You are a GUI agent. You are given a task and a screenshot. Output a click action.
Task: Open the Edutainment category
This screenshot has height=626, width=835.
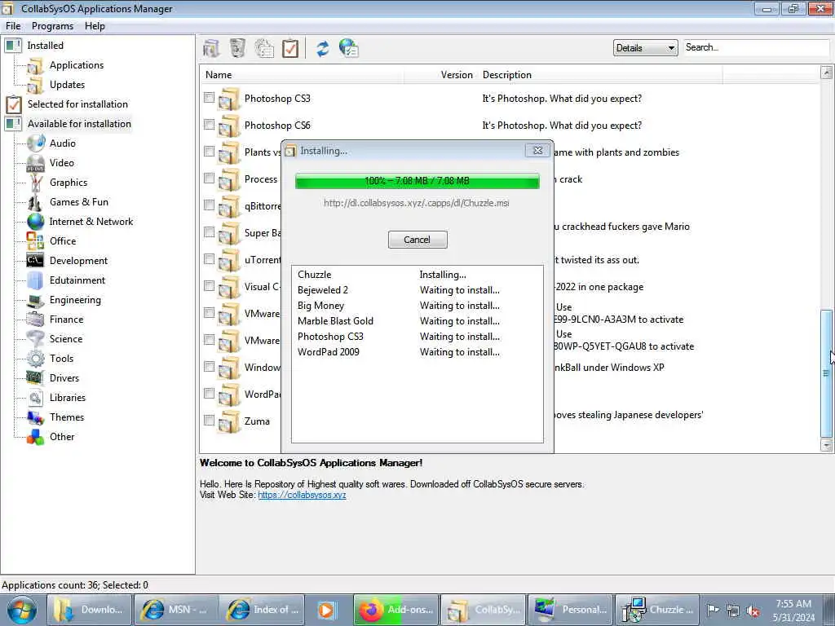[77, 280]
